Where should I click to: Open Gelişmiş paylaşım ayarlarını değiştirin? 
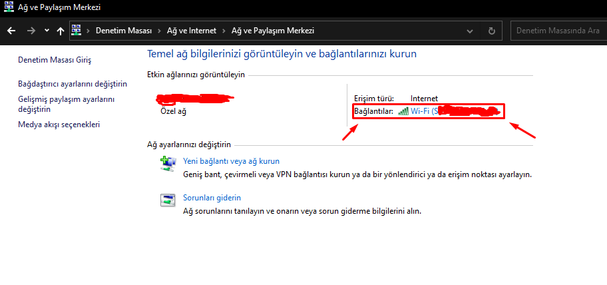67,104
